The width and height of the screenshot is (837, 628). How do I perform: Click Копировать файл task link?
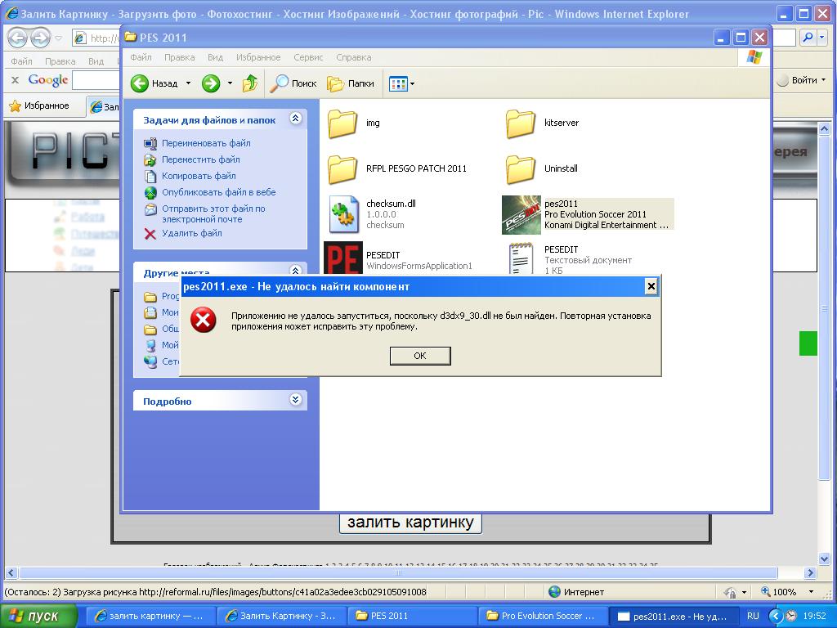(x=199, y=176)
